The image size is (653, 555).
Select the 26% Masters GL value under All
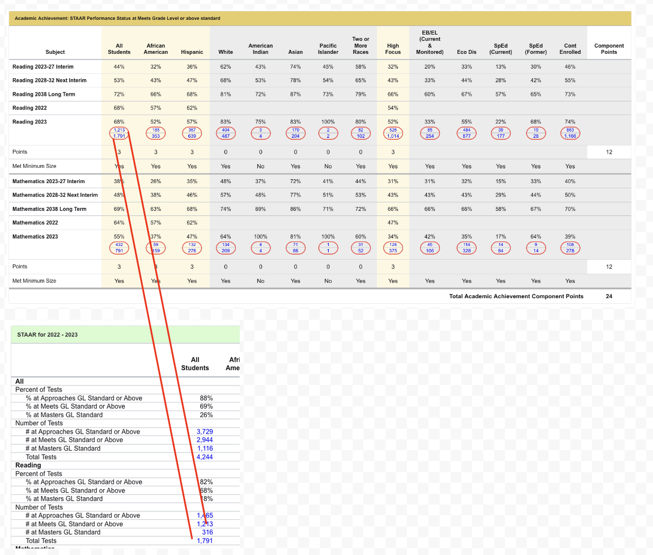tap(206, 415)
